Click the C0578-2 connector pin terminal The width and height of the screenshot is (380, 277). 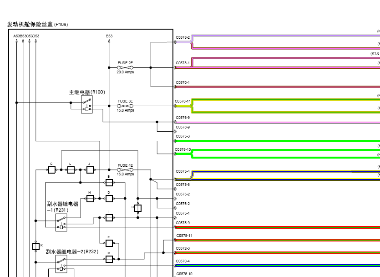point(175,42)
